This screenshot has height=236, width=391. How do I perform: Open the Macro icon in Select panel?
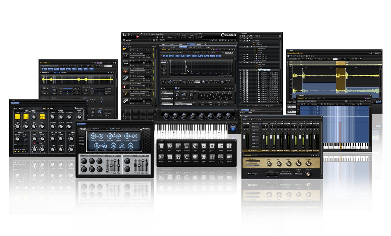point(221,146)
